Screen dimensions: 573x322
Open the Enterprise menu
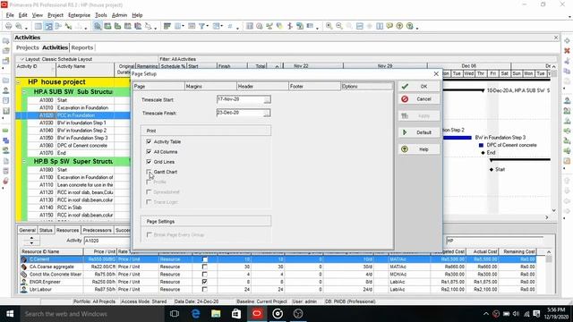[79, 15]
